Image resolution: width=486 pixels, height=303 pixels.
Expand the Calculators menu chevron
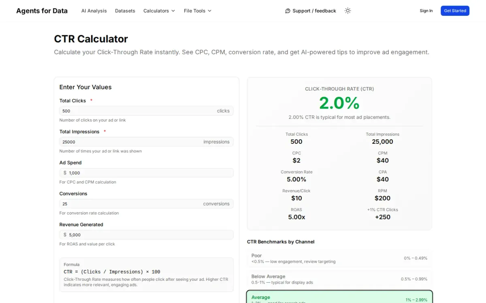(x=173, y=11)
